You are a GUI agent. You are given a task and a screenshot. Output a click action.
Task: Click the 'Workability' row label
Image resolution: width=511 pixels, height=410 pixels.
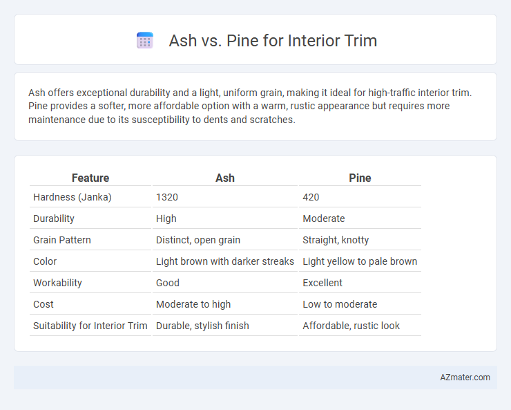(57, 283)
